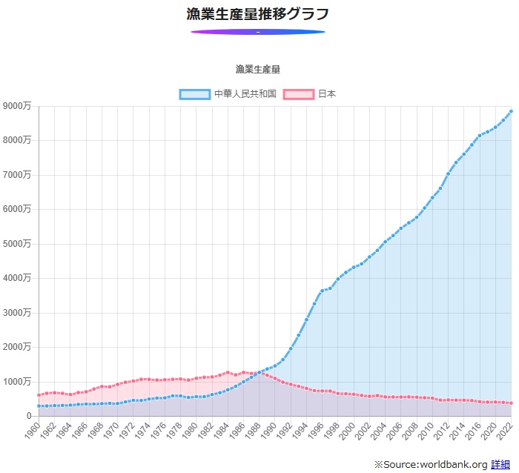Click the 漁業生産量推移グラフ page title
The width and height of the screenshot is (519, 473).
coord(257,14)
